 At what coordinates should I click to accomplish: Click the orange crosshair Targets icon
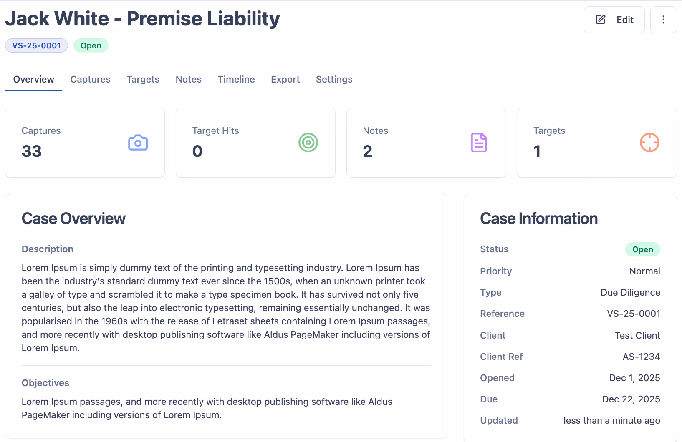tap(649, 143)
